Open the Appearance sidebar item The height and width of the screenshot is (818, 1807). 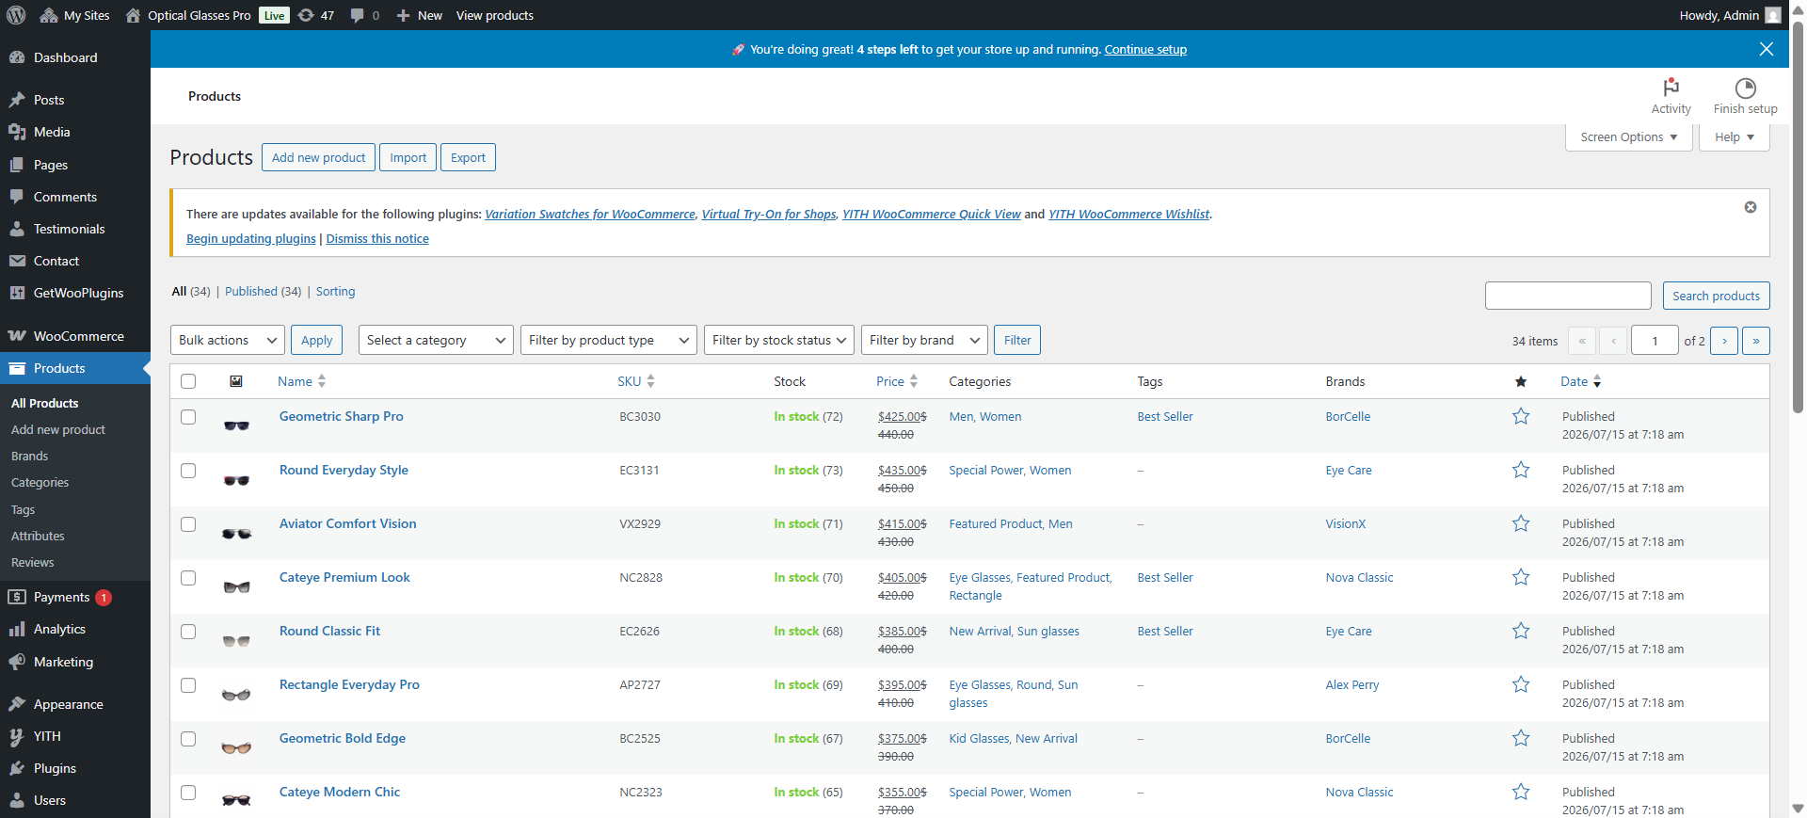(x=75, y=704)
